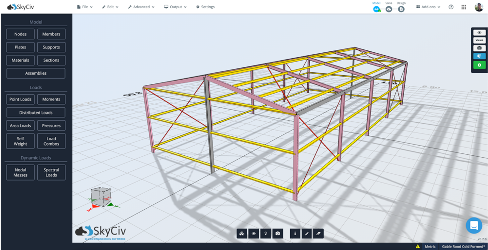Click the Nodal Masses button
The image size is (488, 250).
pos(20,172)
